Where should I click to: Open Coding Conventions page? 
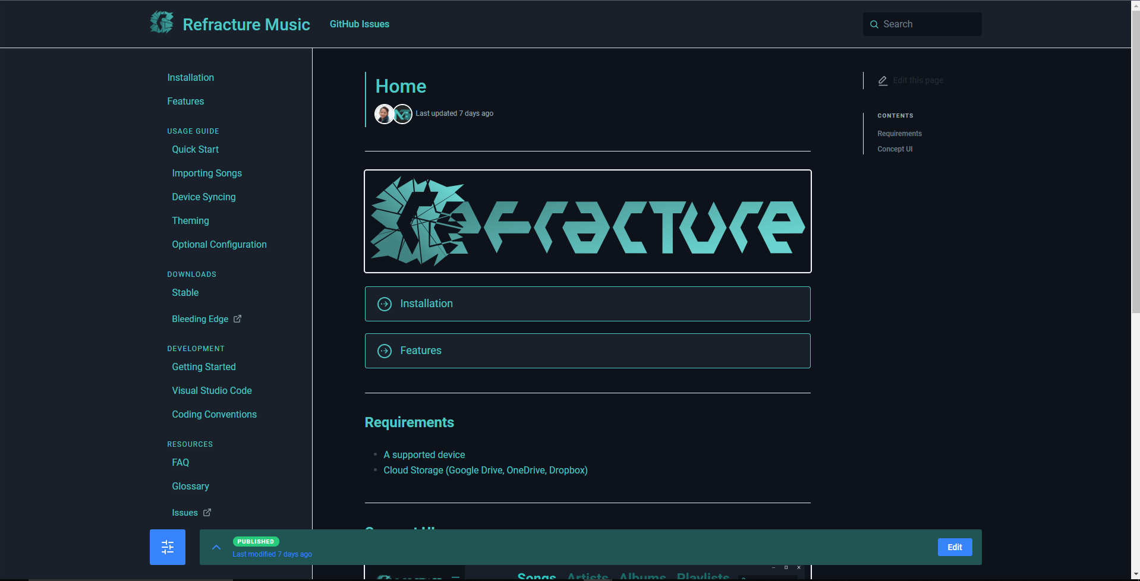click(x=215, y=415)
